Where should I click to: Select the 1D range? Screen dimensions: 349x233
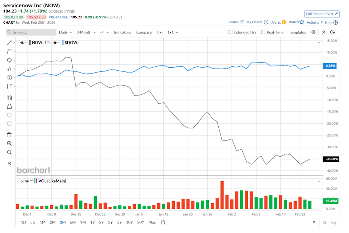pos(23,222)
